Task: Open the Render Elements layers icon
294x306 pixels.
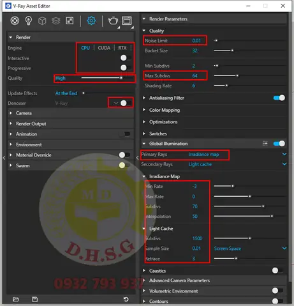Action: click(x=56, y=21)
